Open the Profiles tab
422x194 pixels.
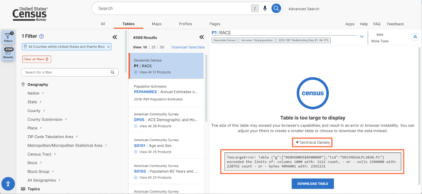[x=185, y=24]
